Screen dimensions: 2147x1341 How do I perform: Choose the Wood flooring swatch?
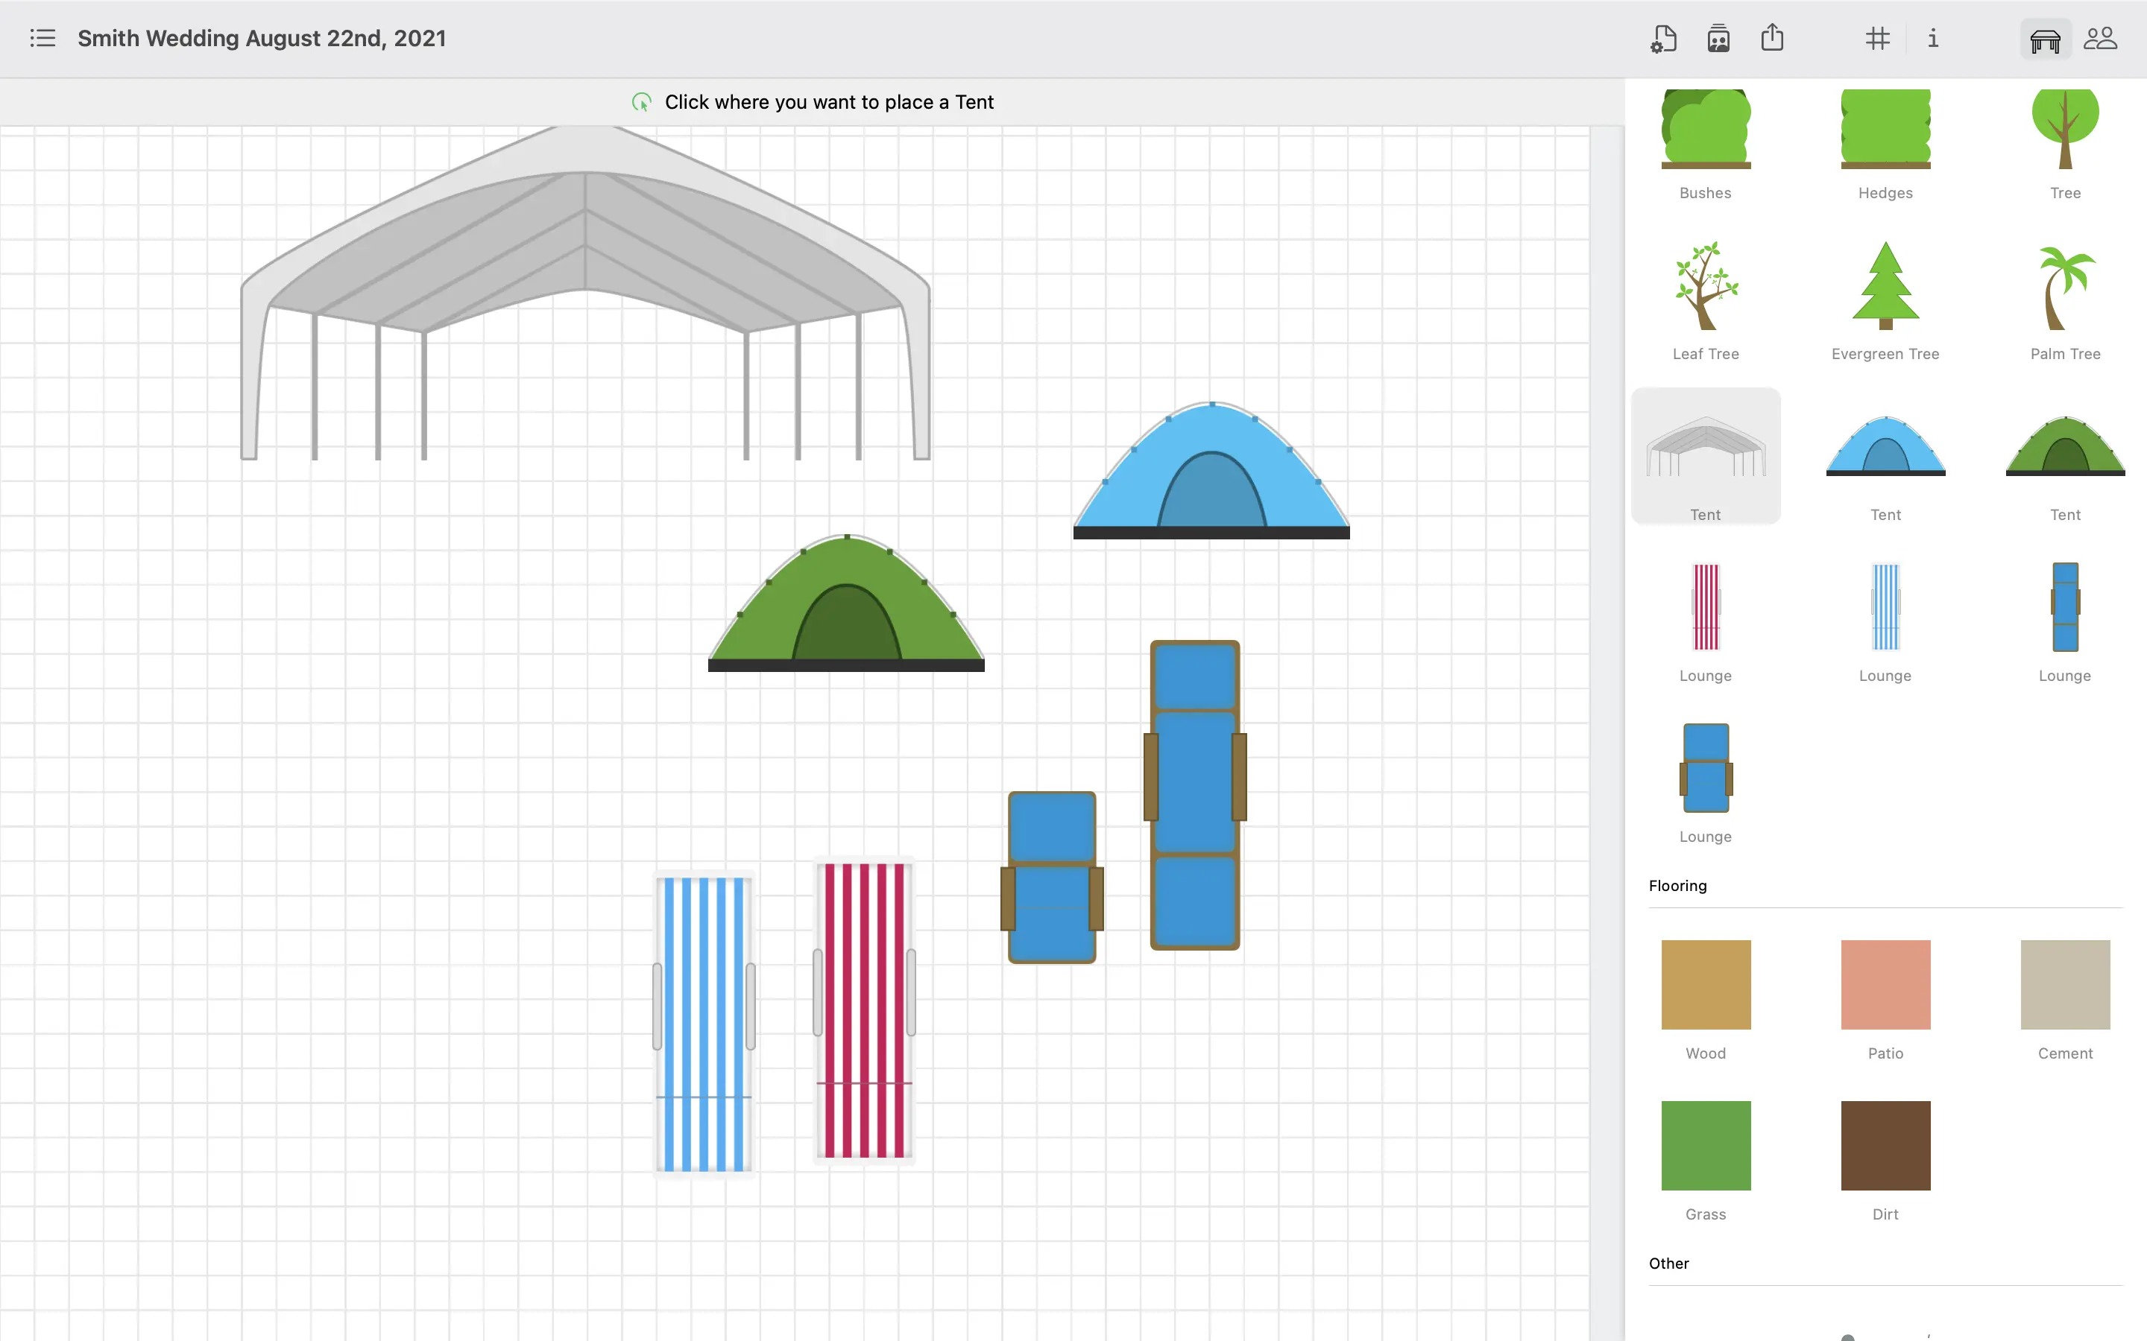tap(1705, 984)
